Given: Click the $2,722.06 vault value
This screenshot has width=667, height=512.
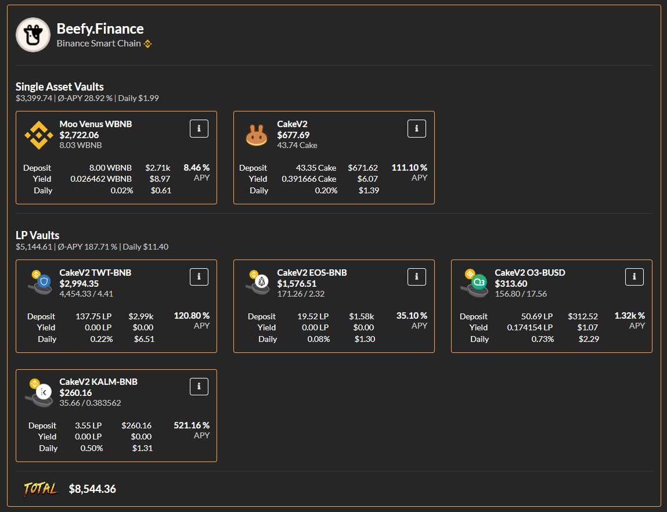Looking at the screenshot, I should (79, 135).
